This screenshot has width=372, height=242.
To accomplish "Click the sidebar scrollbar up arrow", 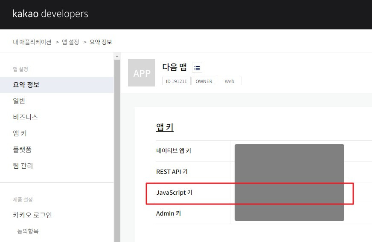I will [117, 56].
